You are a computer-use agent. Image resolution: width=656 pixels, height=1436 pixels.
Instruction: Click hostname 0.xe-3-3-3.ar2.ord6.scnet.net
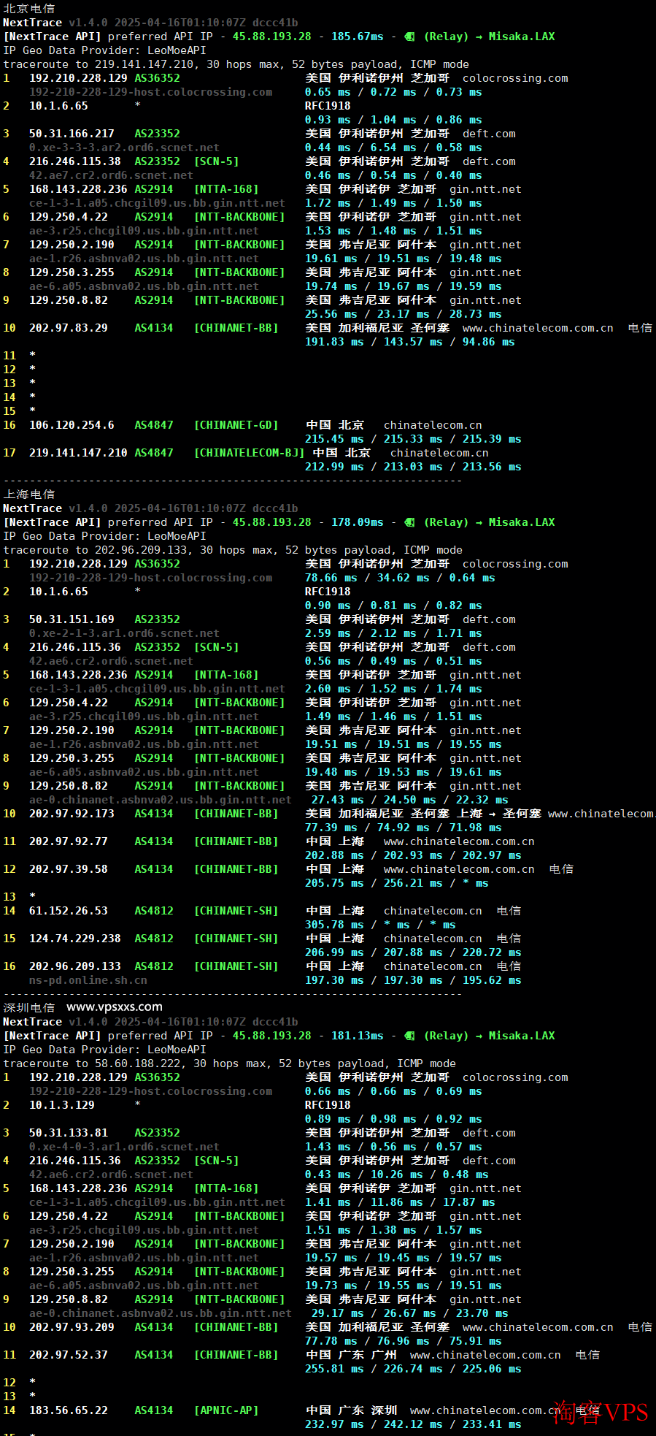pyautogui.click(x=124, y=148)
